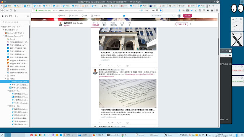Click the 90% zoom level indicator
Screen dimensions: 244x137
tap(147, 10)
